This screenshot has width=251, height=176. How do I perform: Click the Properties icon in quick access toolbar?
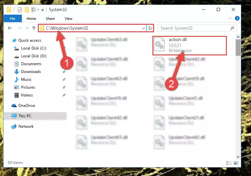[x=19, y=10]
